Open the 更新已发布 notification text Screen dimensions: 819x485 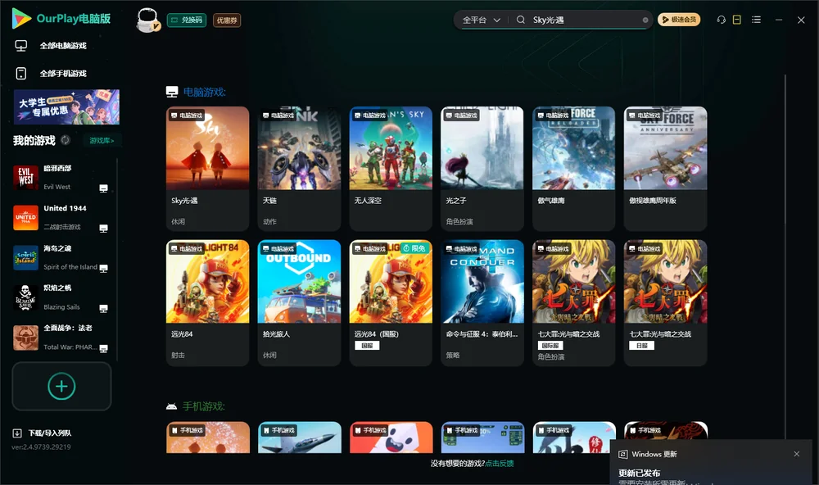[640, 473]
